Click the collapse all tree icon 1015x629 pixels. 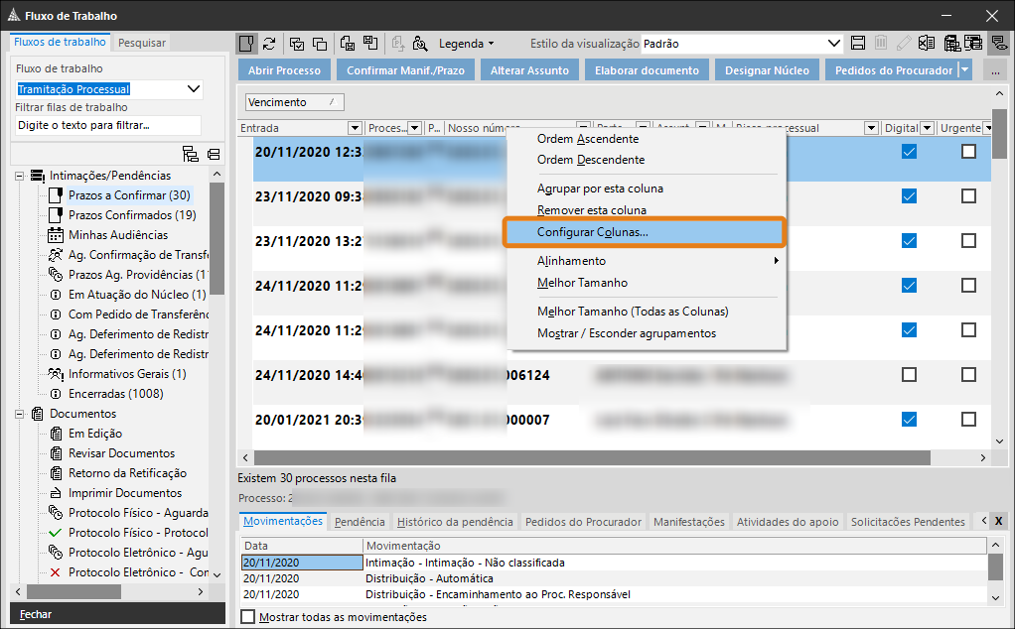point(213,154)
